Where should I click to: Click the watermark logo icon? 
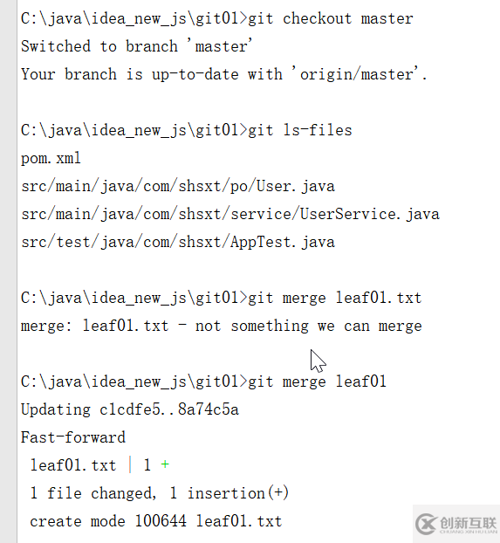[x=426, y=525]
